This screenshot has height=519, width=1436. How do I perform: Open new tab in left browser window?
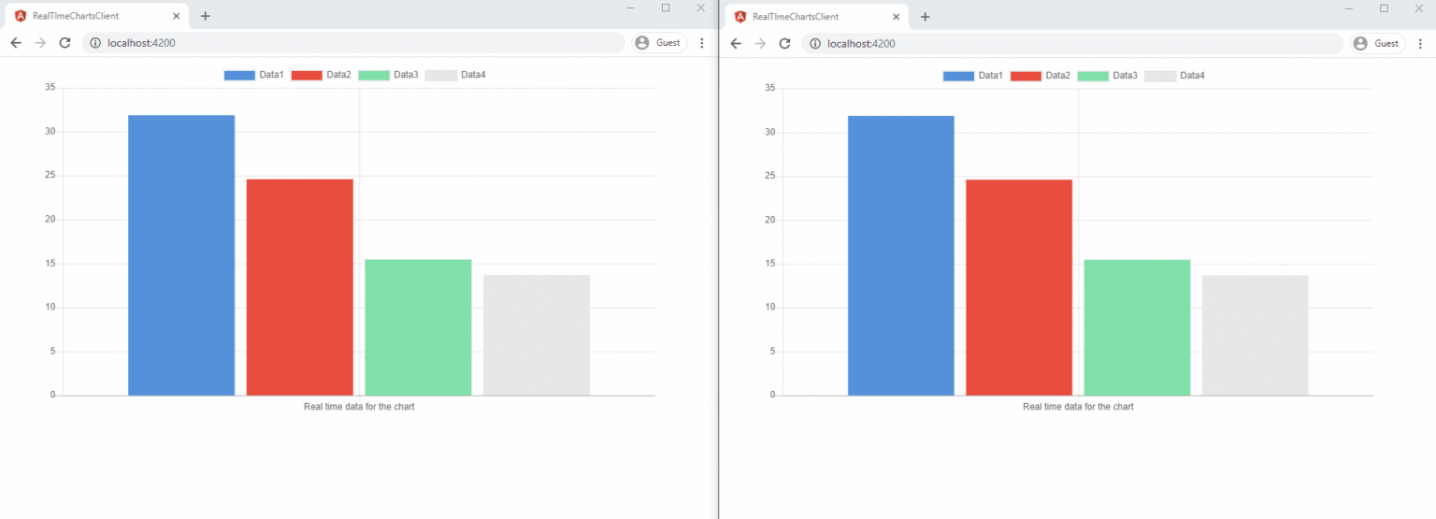pos(206,16)
